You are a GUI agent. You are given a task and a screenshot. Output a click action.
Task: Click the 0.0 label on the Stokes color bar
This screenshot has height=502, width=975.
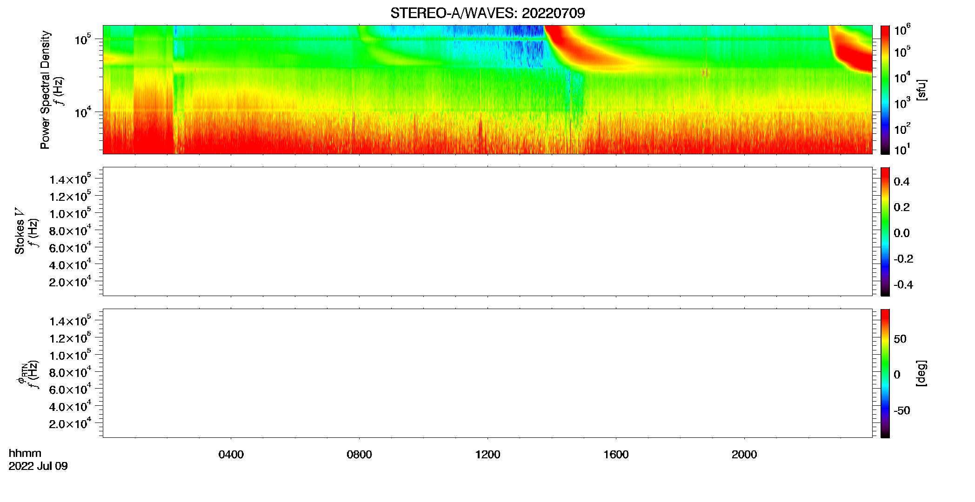pyautogui.click(x=902, y=233)
